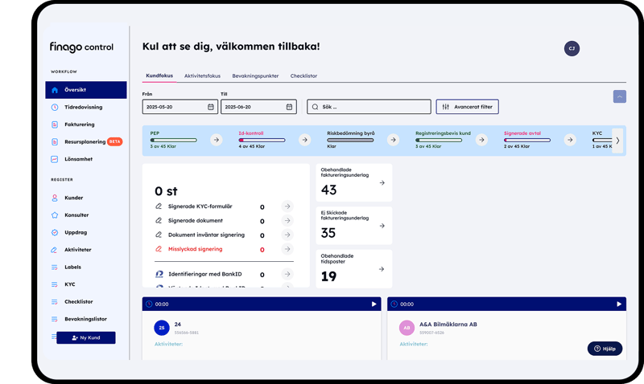
Task: Switch to the Bevakningspunkter tab
Action: pos(255,76)
